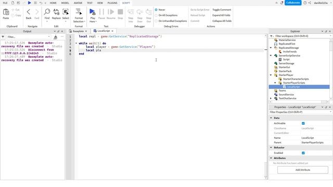Click Go to Script Error action

(200, 10)
